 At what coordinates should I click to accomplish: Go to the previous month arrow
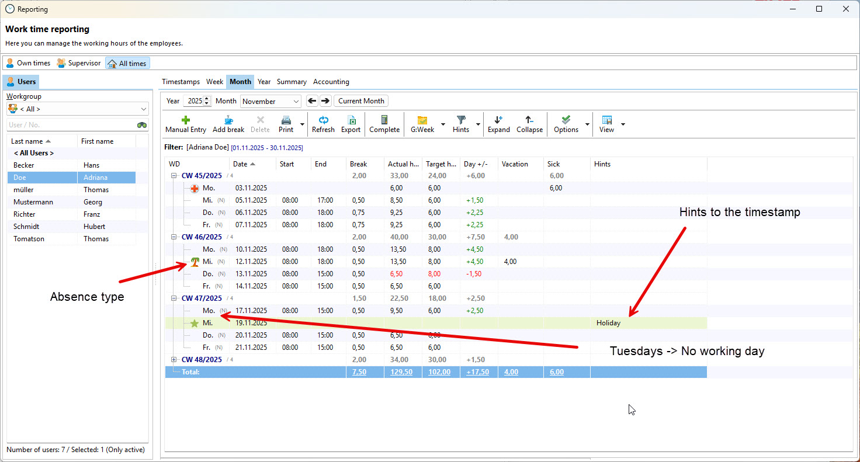pyautogui.click(x=312, y=101)
